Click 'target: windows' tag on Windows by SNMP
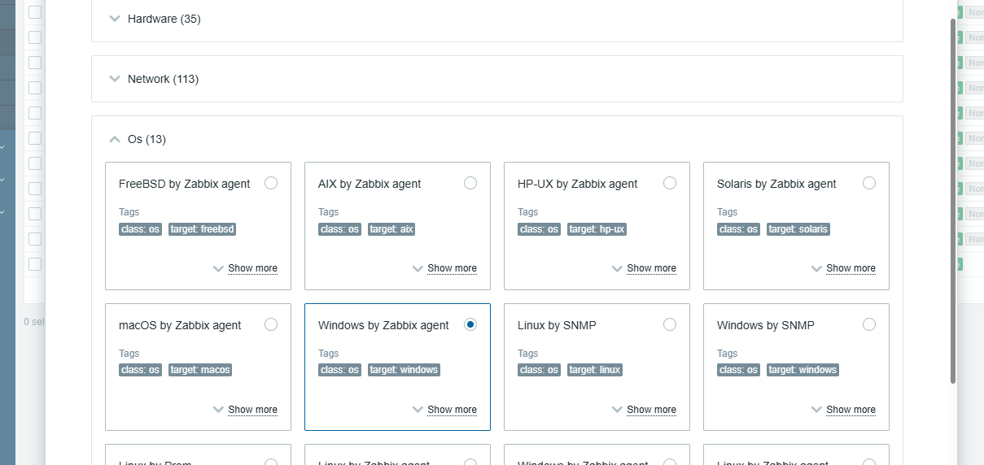The height and width of the screenshot is (465, 984). point(803,370)
